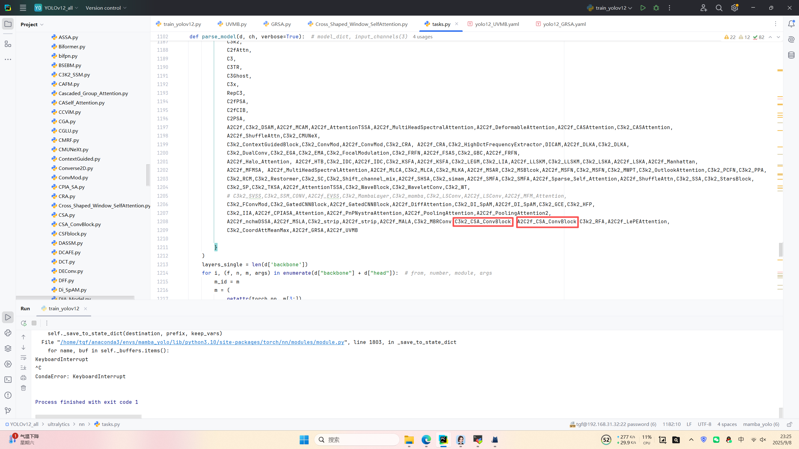Open the Structure tool window icon
The width and height of the screenshot is (799, 449).
tap(8, 44)
